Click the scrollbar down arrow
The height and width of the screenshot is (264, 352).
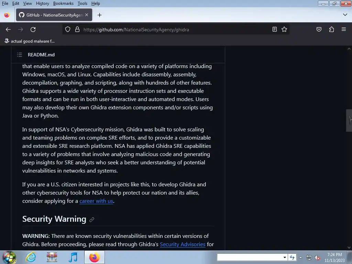(x=349, y=247)
